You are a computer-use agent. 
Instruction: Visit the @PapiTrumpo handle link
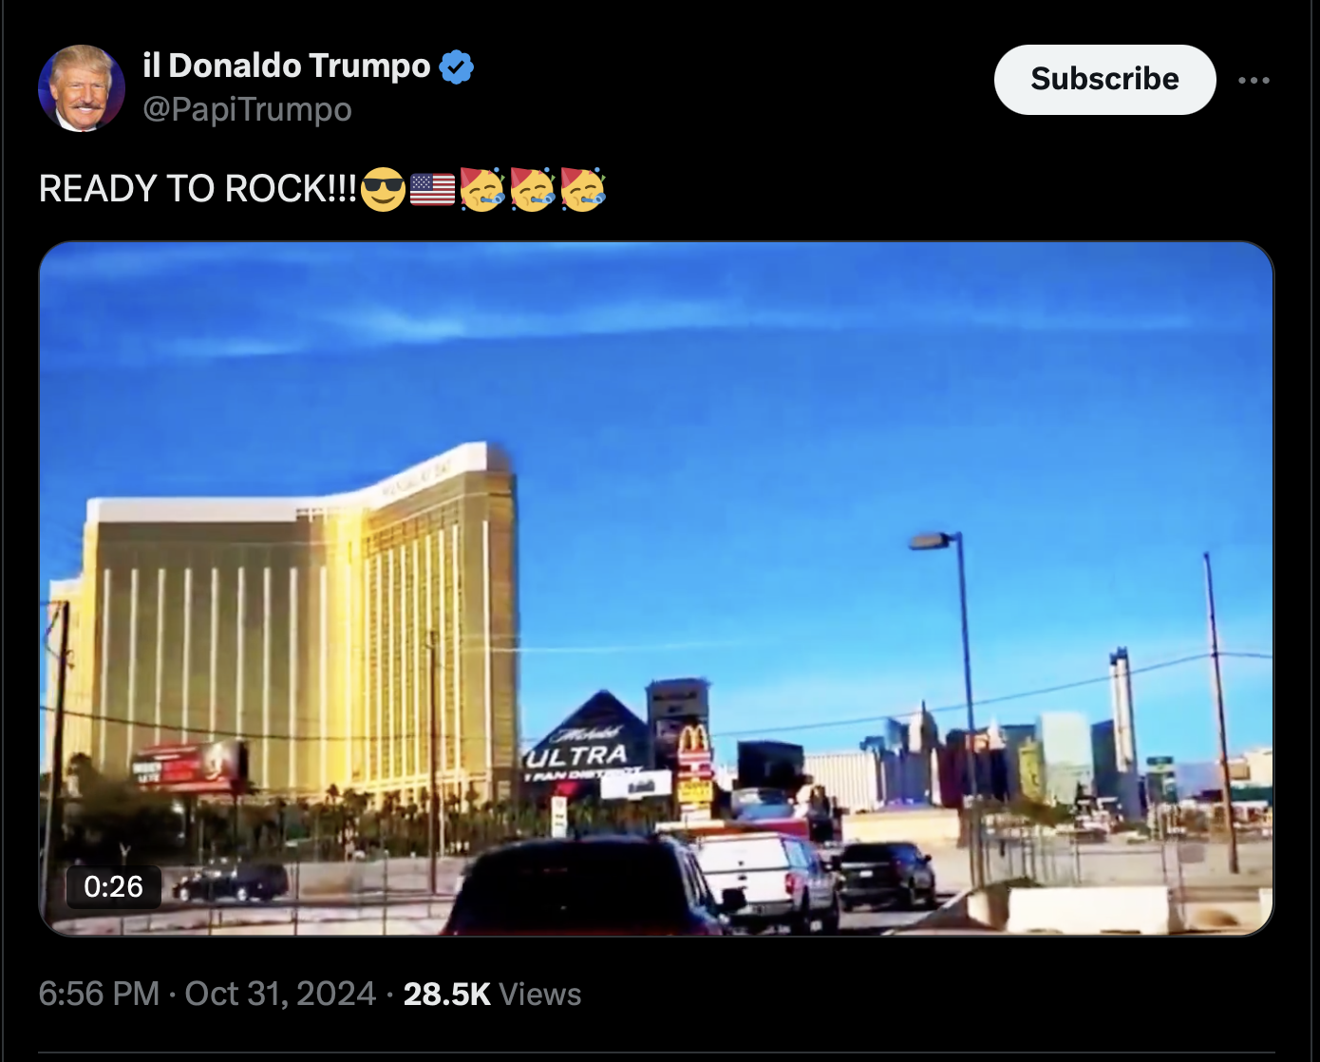(x=247, y=109)
